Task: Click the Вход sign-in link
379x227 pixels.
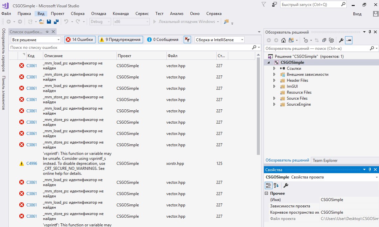Action: 357,14
